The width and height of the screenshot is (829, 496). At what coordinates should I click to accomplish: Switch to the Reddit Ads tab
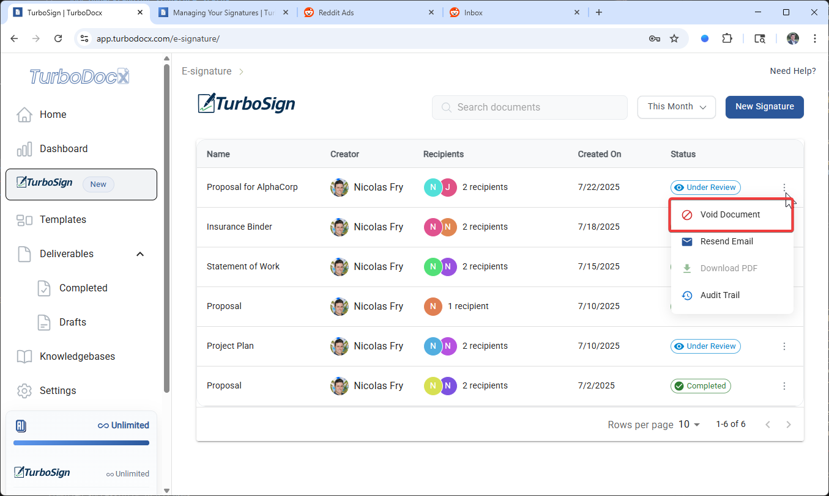370,12
